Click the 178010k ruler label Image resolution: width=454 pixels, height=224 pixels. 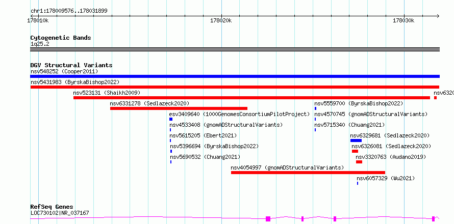[x=38, y=21]
